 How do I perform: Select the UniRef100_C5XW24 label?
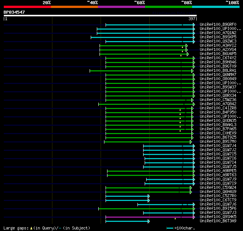tap(218, 188)
